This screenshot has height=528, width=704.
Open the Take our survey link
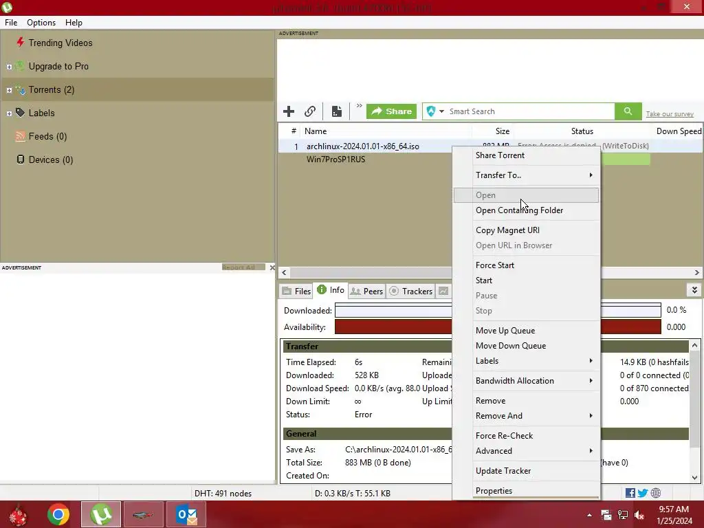coord(670,114)
